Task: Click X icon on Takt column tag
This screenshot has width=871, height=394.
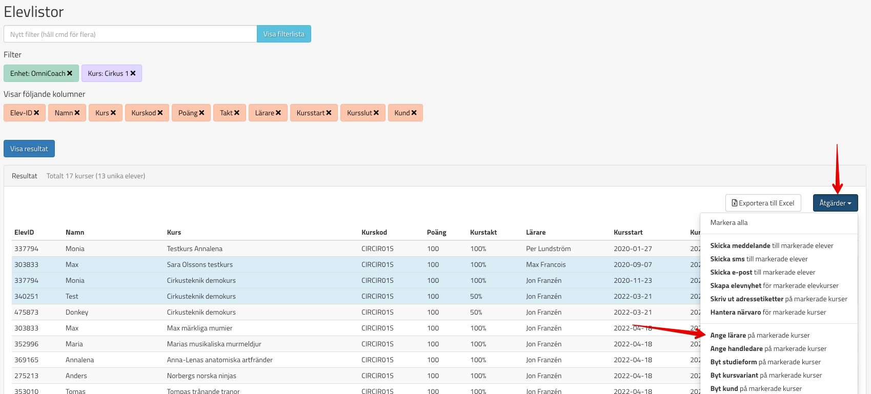Action: click(237, 113)
